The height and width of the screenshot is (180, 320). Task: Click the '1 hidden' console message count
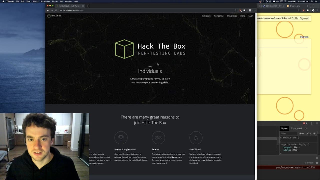coord(309,163)
